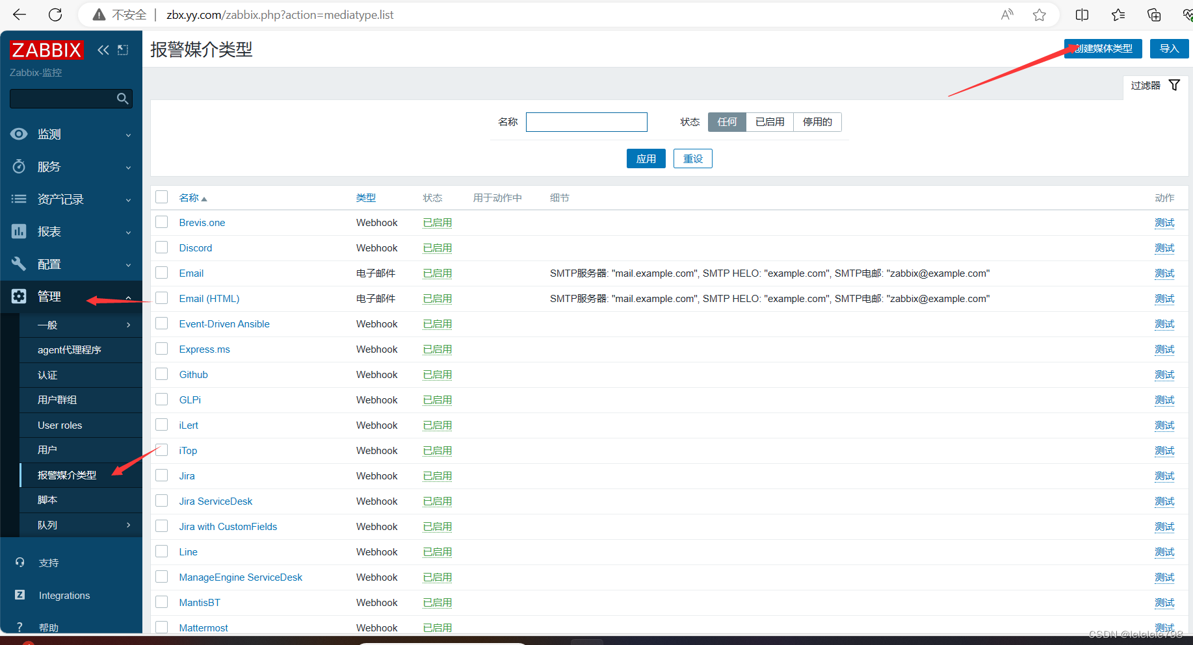
Task: Click the insecure site warning icon
Action: [x=99, y=14]
